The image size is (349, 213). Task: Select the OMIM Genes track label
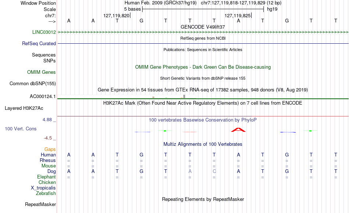(x=42, y=72)
